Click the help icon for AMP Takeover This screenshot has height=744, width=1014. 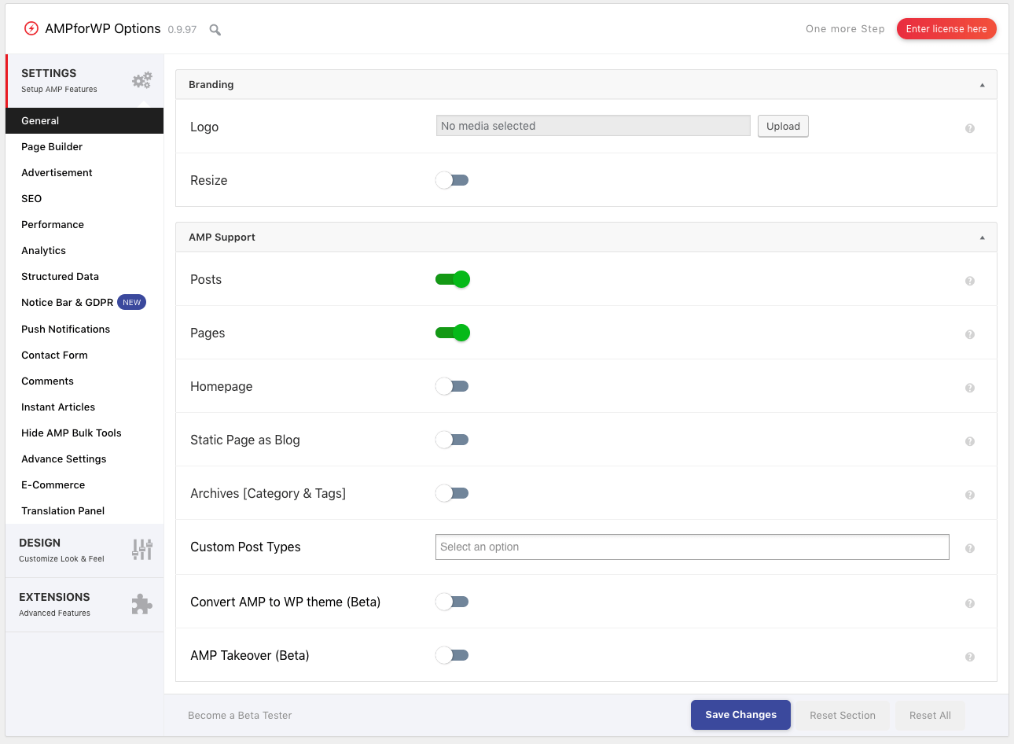[x=970, y=656]
